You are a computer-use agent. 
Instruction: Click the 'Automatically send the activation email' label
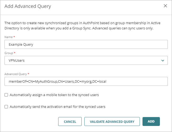tap(57, 107)
